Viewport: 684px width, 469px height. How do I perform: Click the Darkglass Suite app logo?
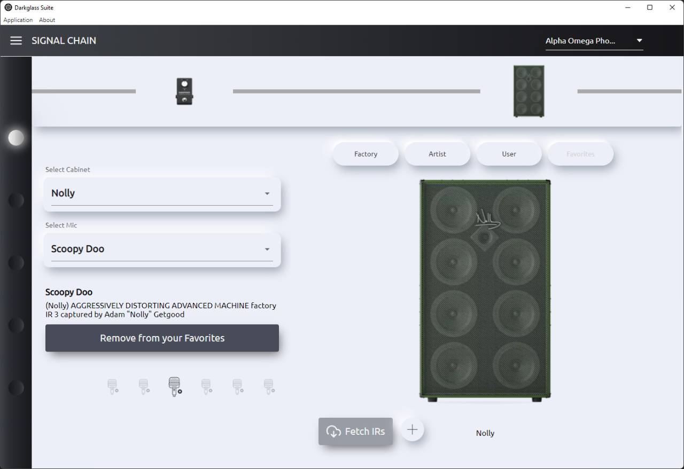coord(8,7)
